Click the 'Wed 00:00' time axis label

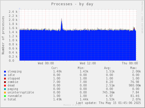[46, 63]
